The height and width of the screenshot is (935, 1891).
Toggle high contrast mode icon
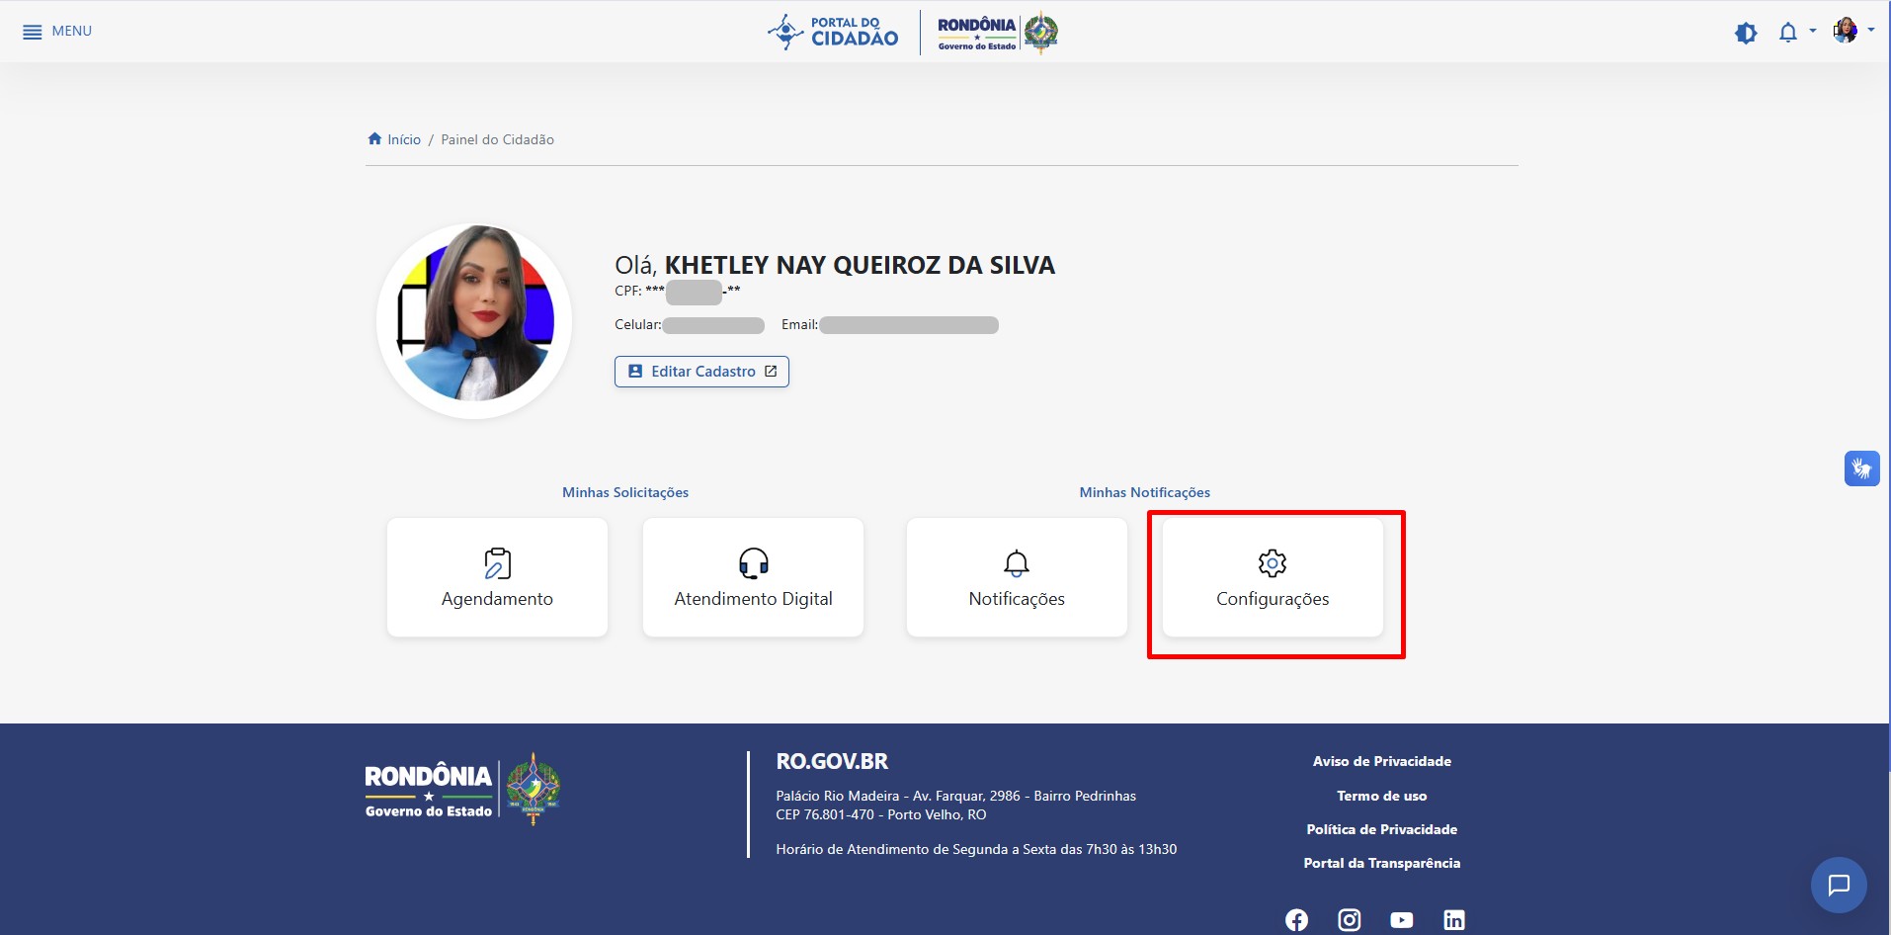click(1746, 33)
